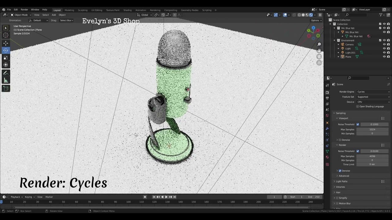The image size is (392, 220).
Task: Open the Output properties tab icon
Action: pyautogui.click(x=327, y=98)
